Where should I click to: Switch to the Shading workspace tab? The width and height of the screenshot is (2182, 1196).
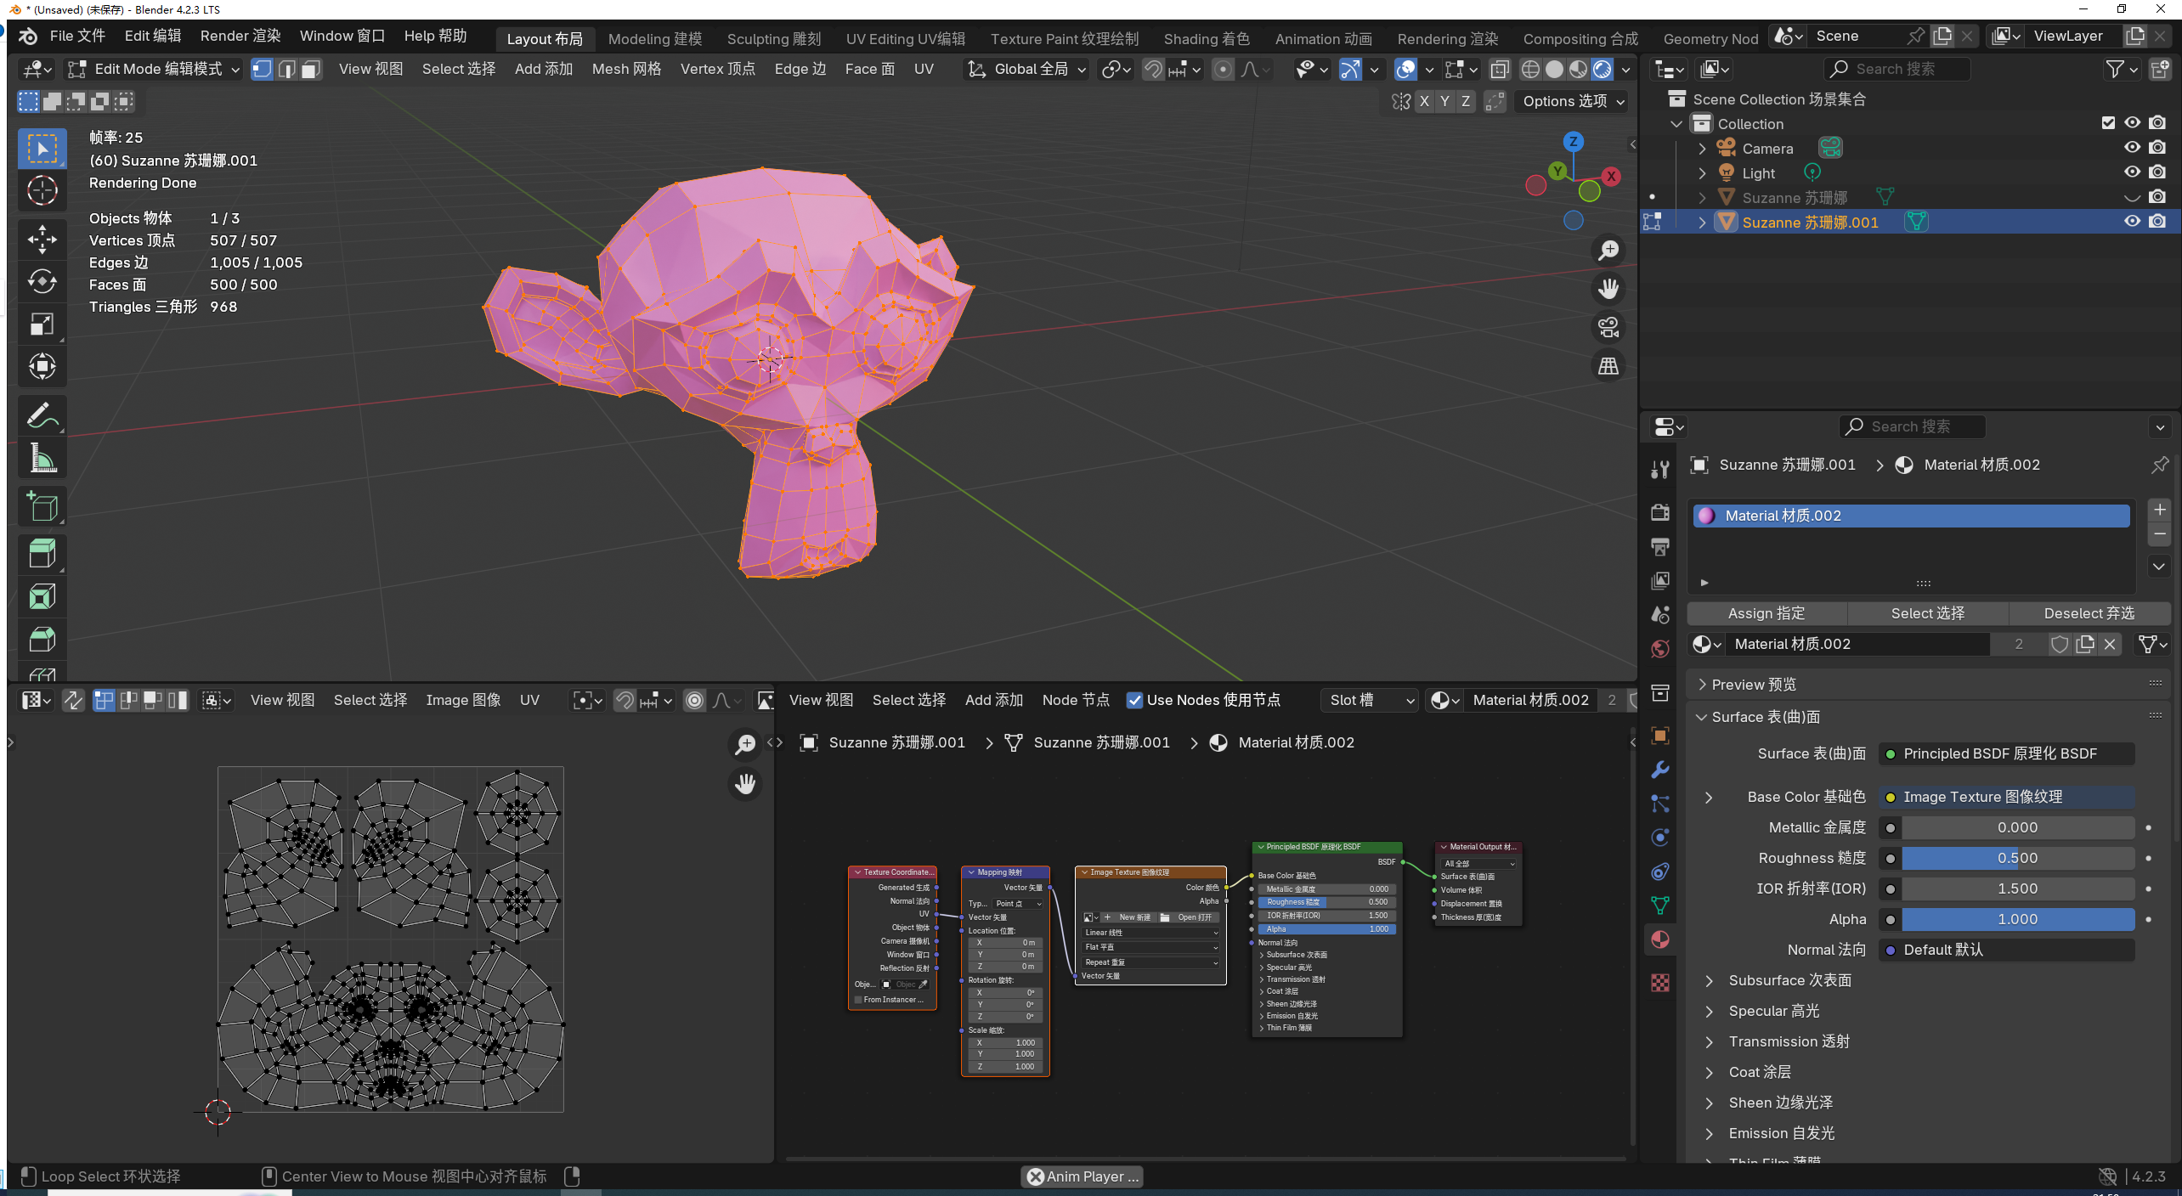click(x=1207, y=39)
